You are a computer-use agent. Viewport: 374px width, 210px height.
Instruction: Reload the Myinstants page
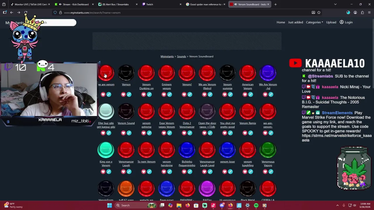(x=26, y=13)
